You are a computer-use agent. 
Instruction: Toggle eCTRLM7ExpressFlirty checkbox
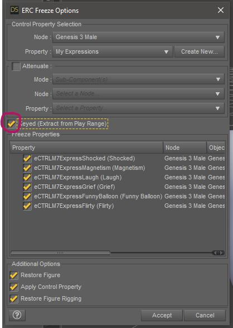(27, 206)
